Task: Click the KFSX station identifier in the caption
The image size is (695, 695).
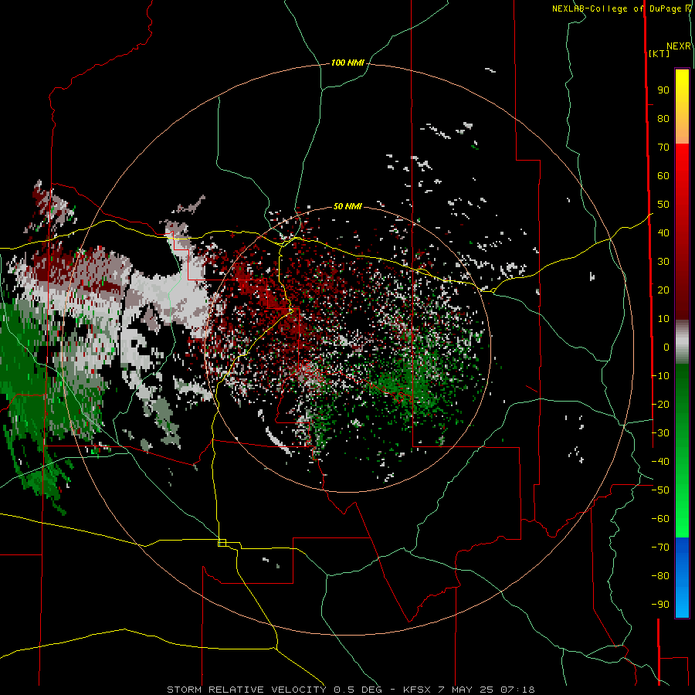Action: tap(417, 690)
